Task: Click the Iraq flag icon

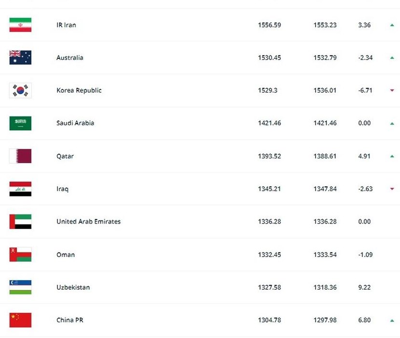Action: click(20, 189)
